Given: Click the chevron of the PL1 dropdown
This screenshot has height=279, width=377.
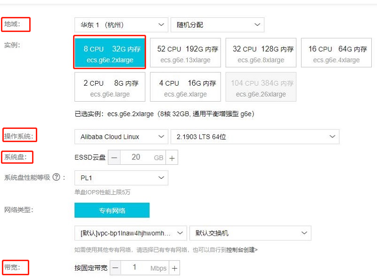Looking at the screenshot, I should (161, 178).
